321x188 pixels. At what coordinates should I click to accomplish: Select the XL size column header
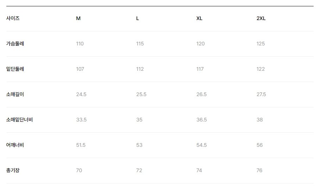coord(200,18)
